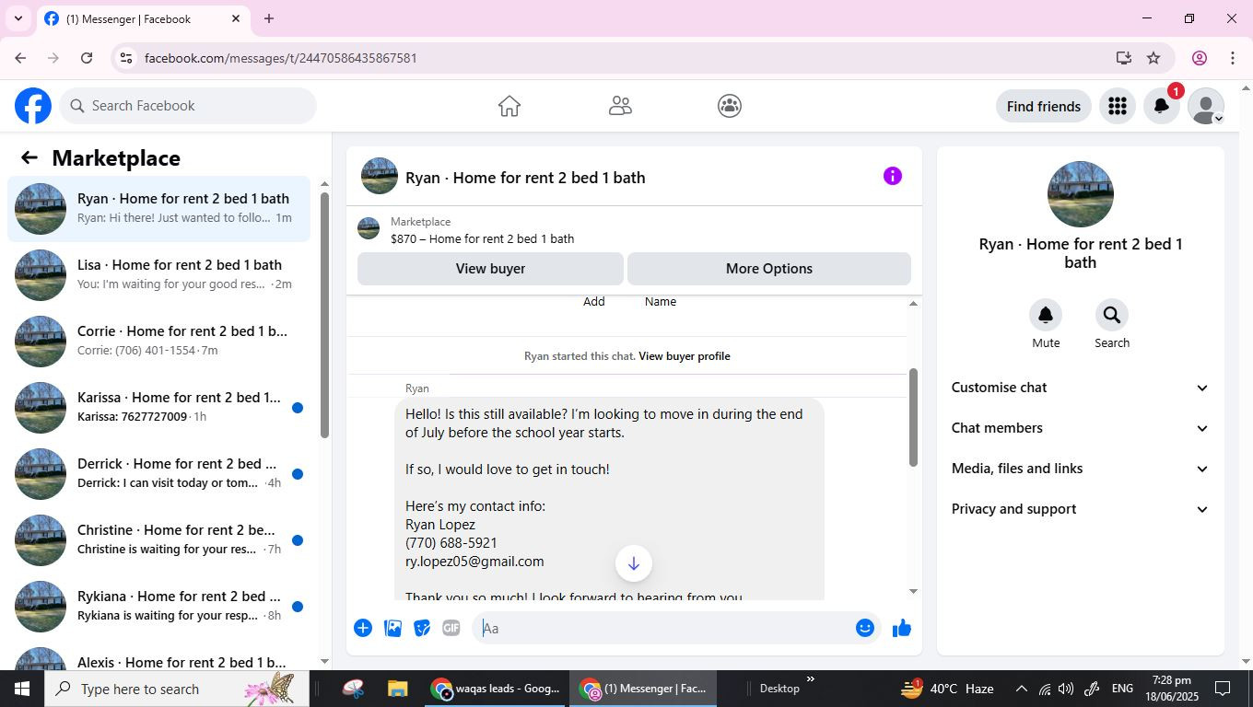Open Corrie conversation in list
1253x707 pixels.
(158, 342)
